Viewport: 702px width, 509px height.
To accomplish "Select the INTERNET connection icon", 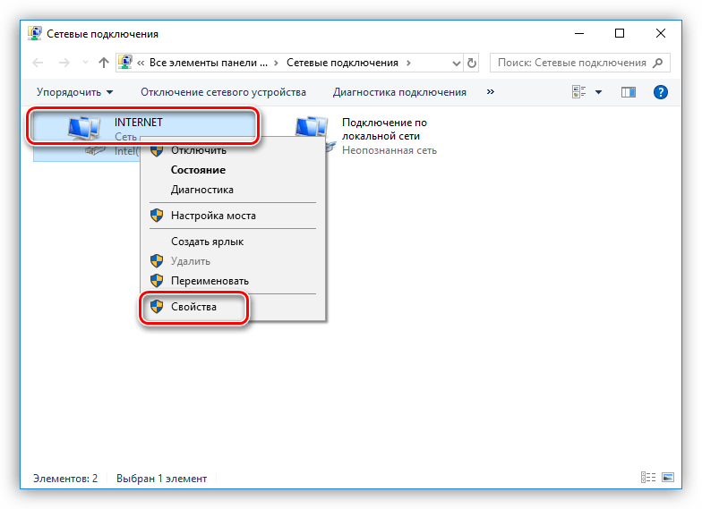I will pyautogui.click(x=84, y=128).
